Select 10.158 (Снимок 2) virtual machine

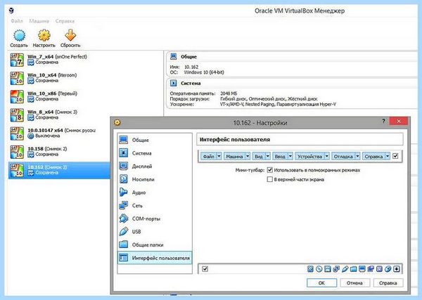point(59,152)
